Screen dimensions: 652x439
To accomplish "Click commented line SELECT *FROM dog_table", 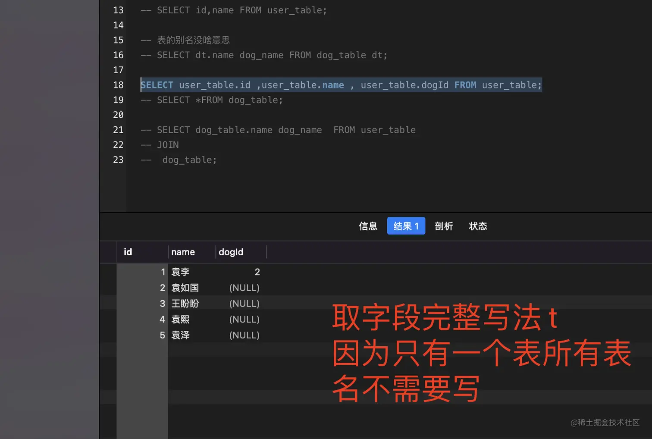I will coord(212,100).
